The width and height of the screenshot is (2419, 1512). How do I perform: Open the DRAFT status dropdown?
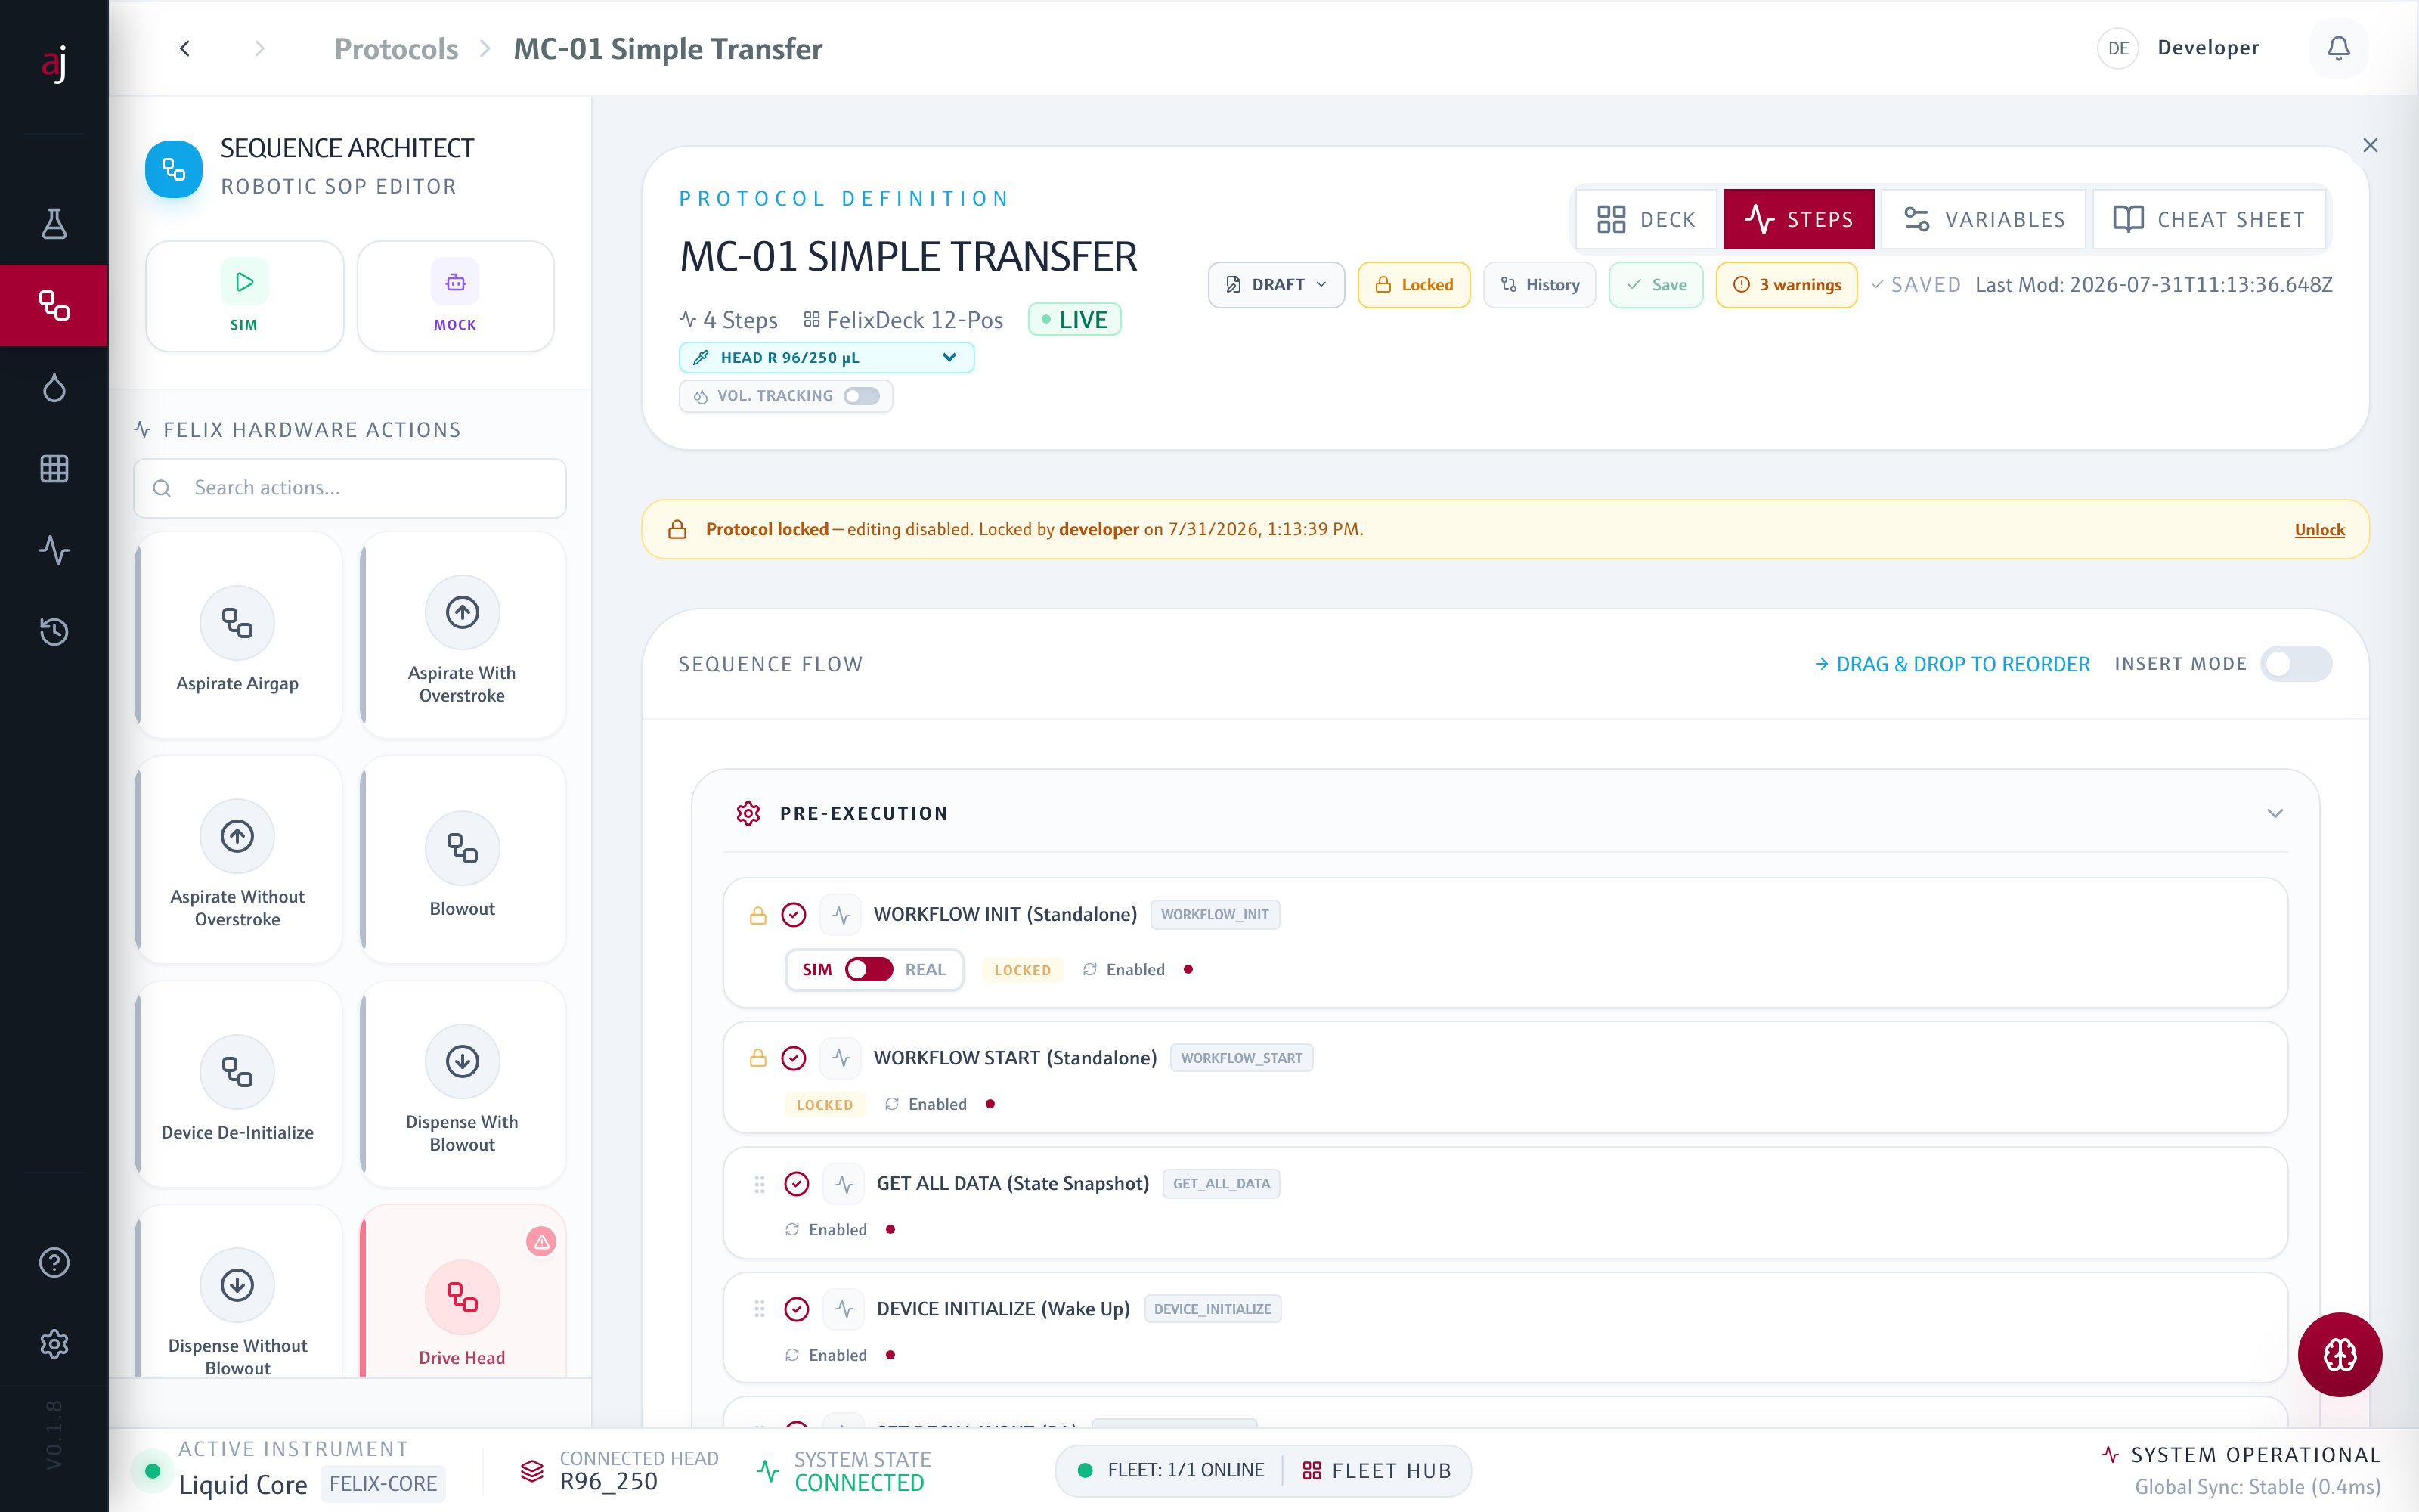pos(1277,285)
